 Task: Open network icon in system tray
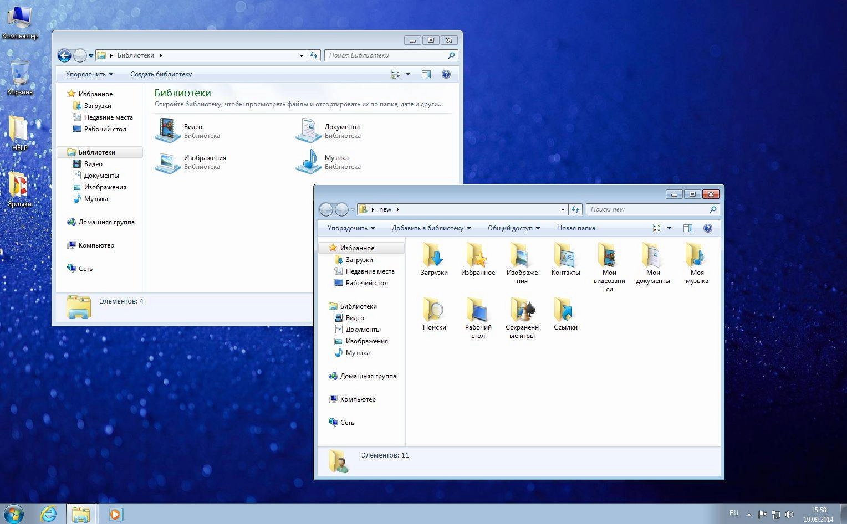point(776,515)
